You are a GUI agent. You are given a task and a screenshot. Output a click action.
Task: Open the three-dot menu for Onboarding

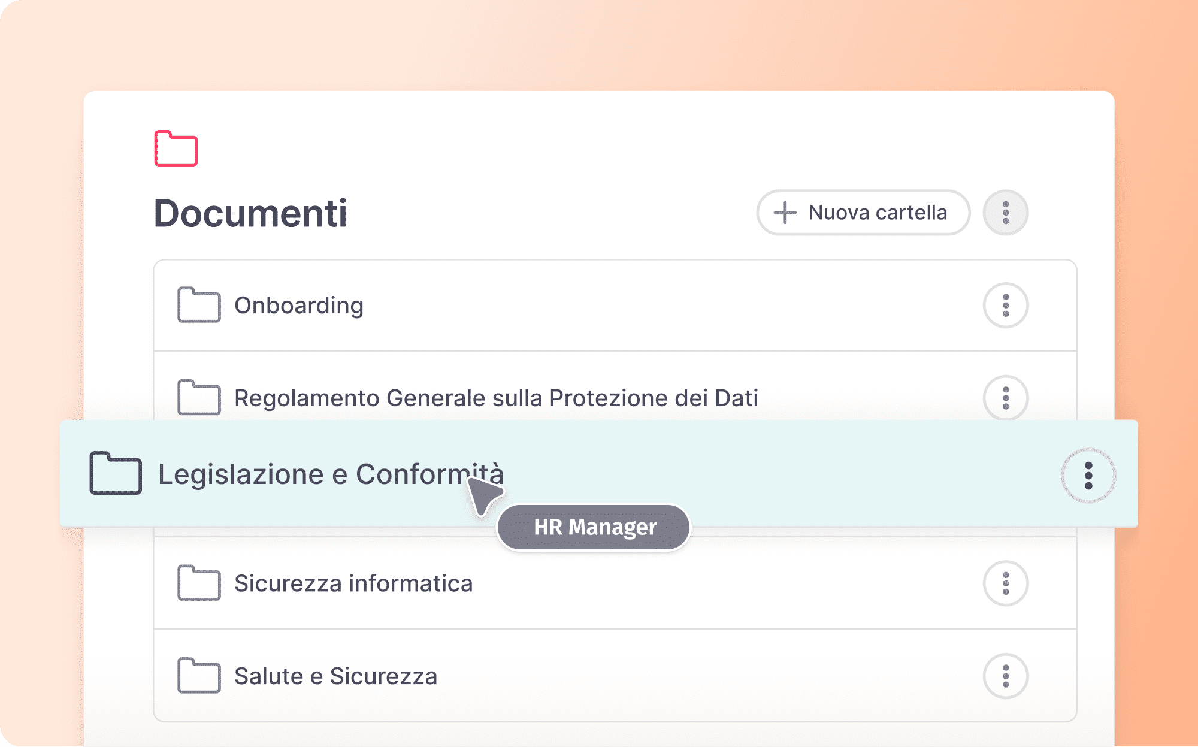pyautogui.click(x=1006, y=306)
